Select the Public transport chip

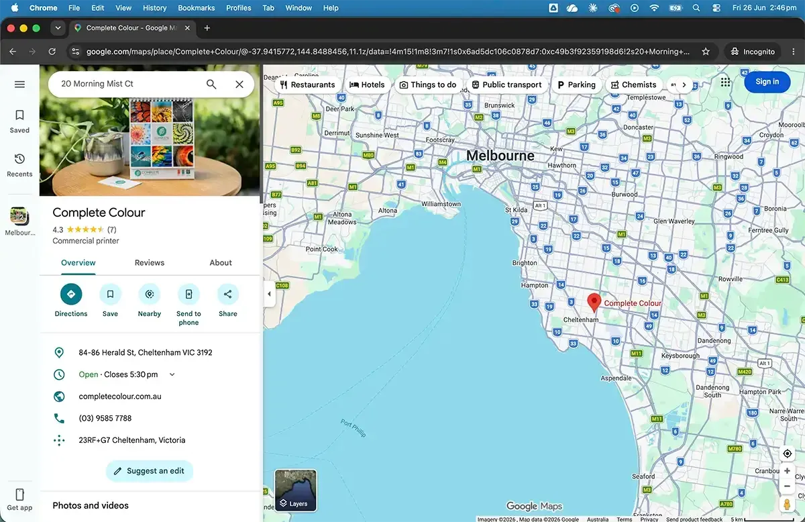pyautogui.click(x=506, y=85)
